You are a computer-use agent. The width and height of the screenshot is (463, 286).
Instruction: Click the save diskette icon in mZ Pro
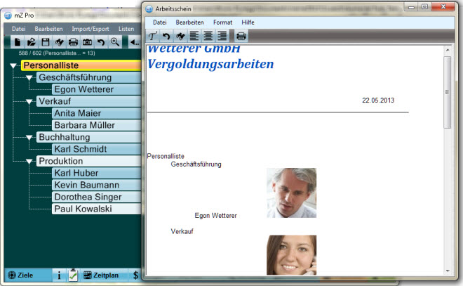pyautogui.click(x=46, y=42)
